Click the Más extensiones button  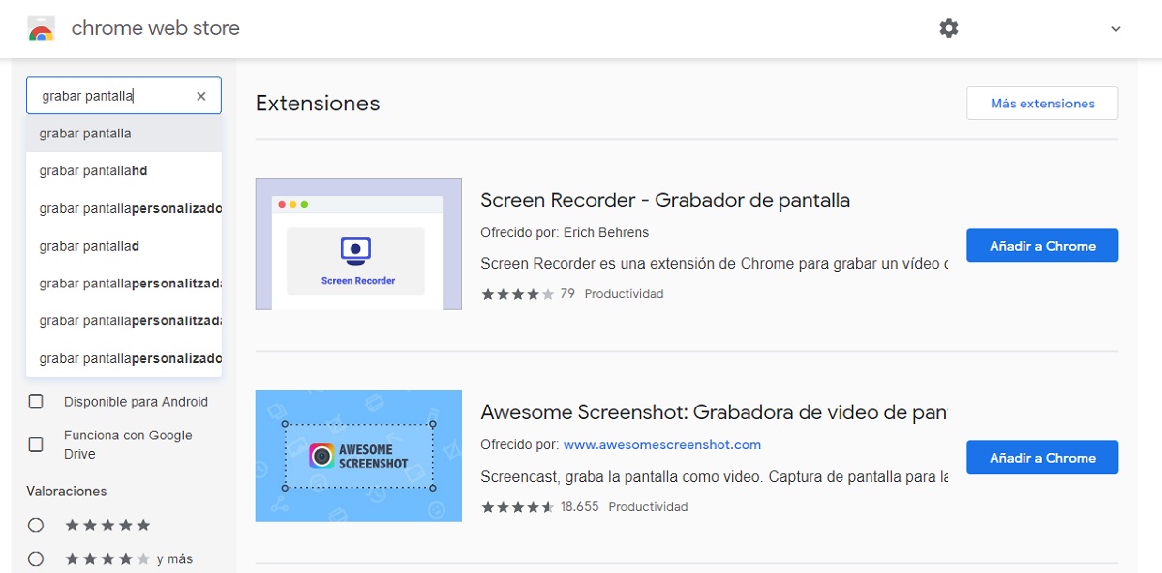1042,104
